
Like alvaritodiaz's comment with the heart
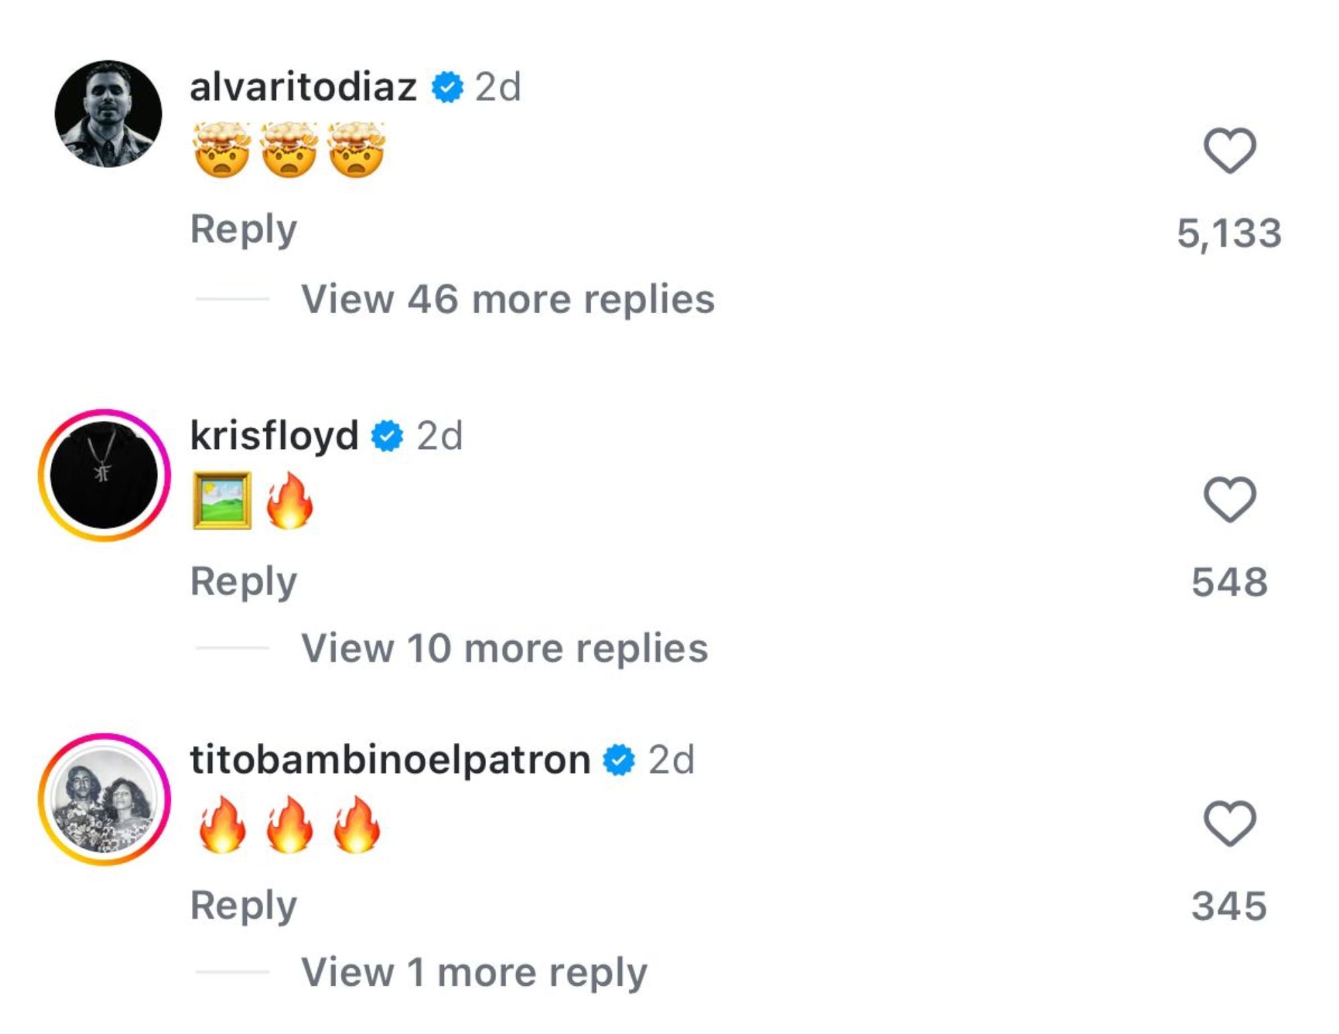coord(1229,151)
